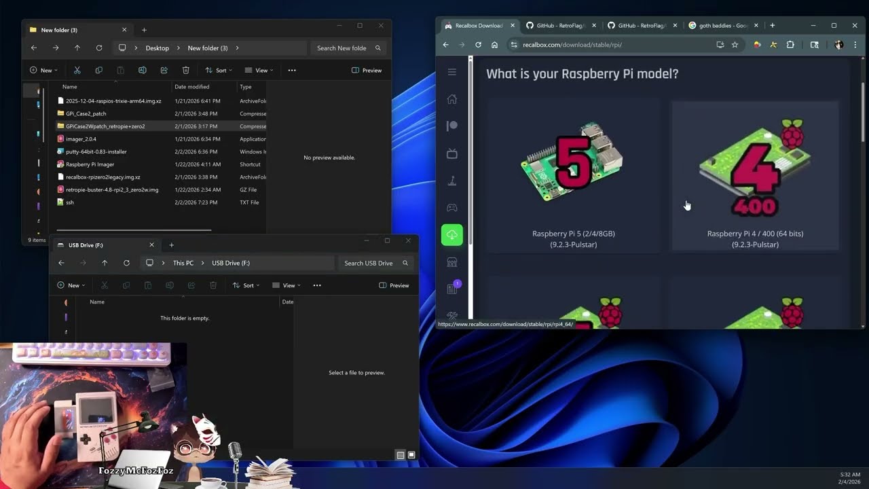Click Search New folder input field
The width and height of the screenshot is (869, 489).
click(349, 48)
